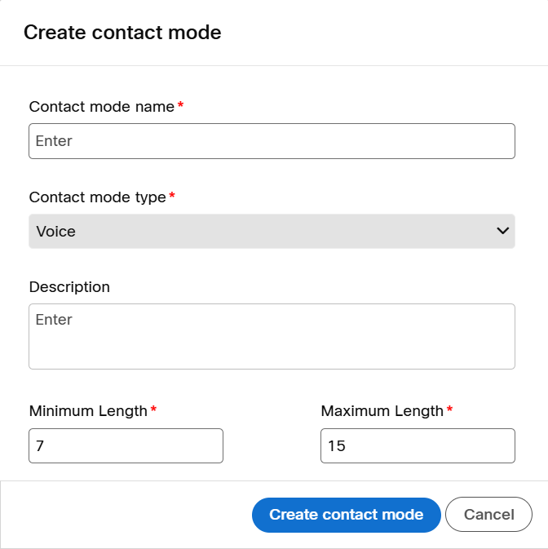
Task: Click the Enter placeholder in the Description box
Action: click(x=54, y=320)
